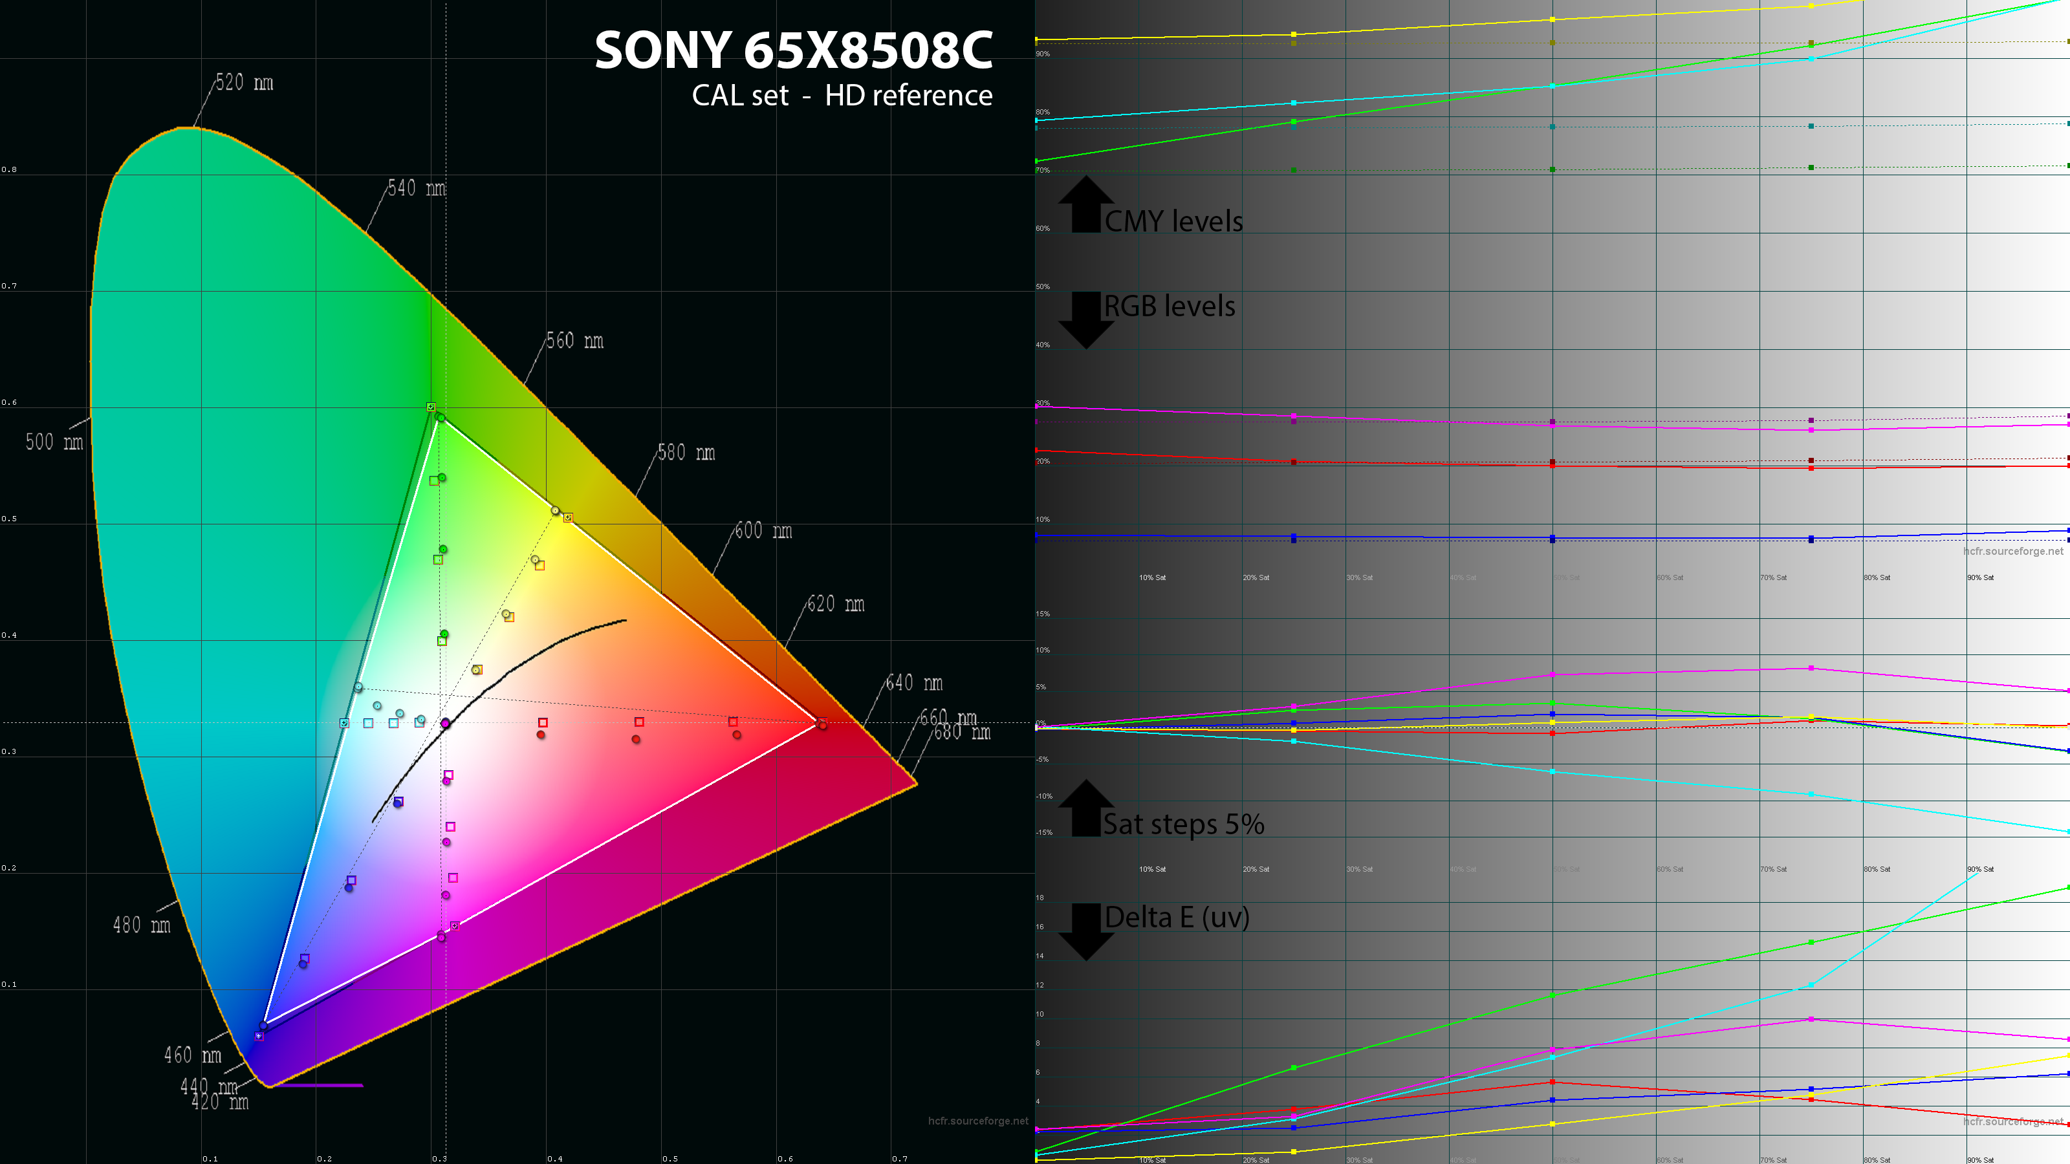This screenshot has height=1164, width=2070.
Task: Click the 60% label on levels chart
Action: [1043, 228]
